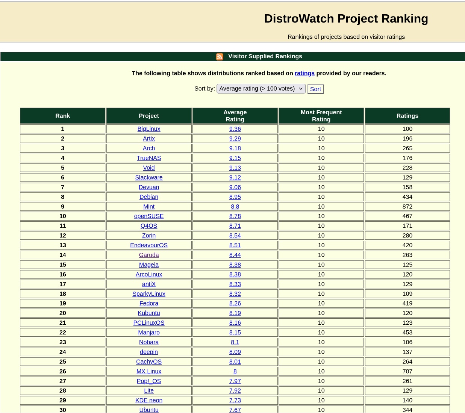The width and height of the screenshot is (465, 413).
Task: Open the Mageia project link
Action: (149, 265)
